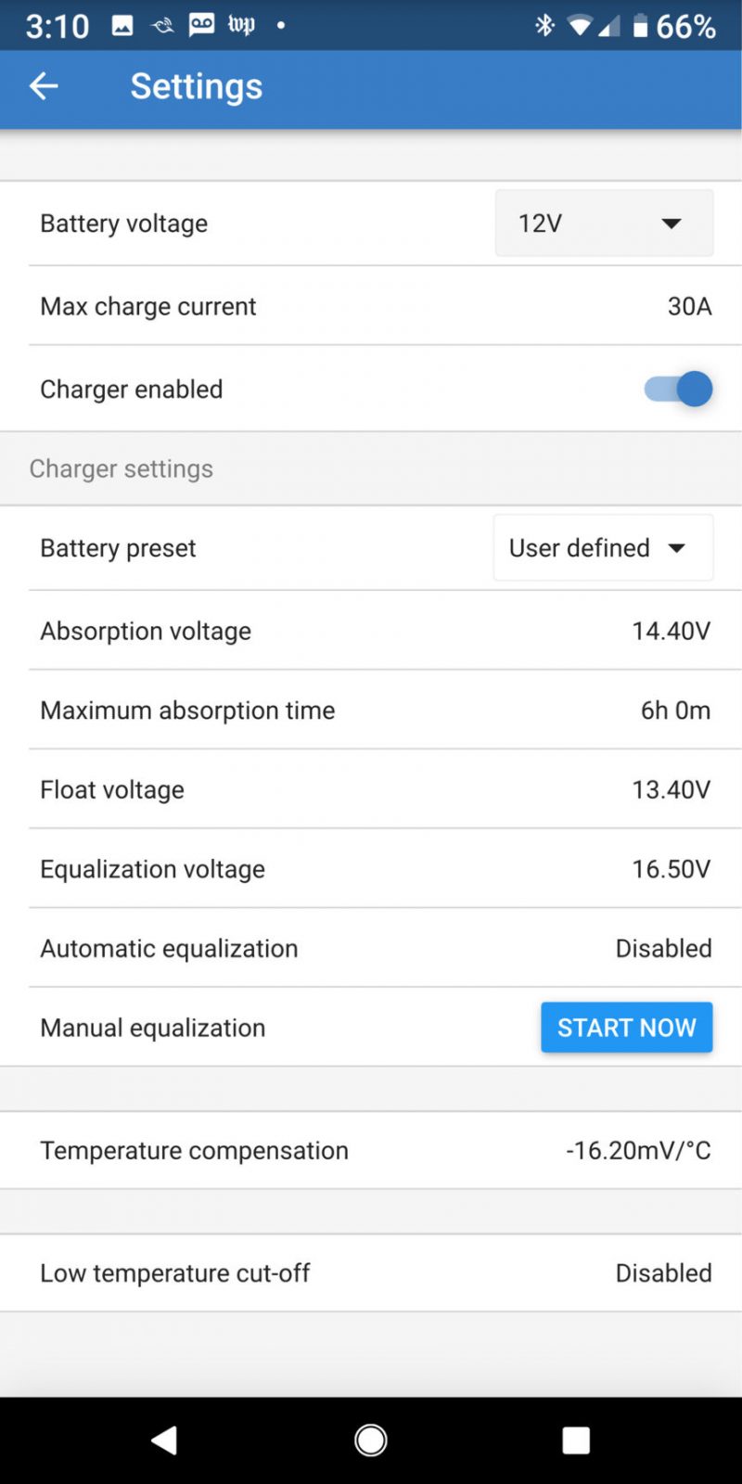Open the Battery preset User defined dropdown
The height and width of the screenshot is (1484, 742).
click(603, 548)
